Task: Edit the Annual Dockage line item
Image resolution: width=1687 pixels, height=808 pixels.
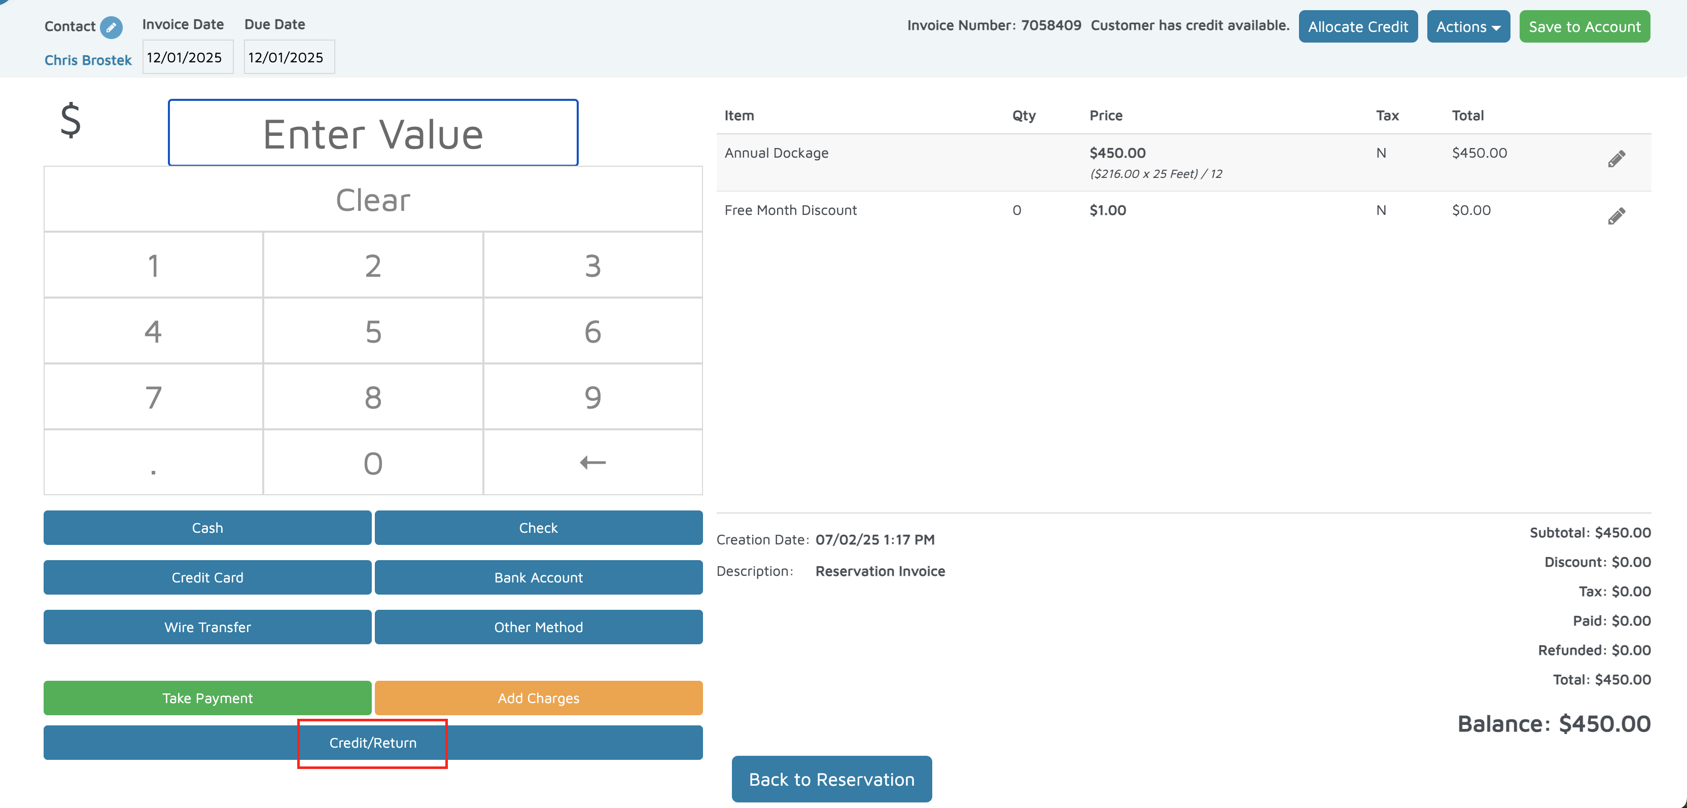Action: [x=1615, y=159]
